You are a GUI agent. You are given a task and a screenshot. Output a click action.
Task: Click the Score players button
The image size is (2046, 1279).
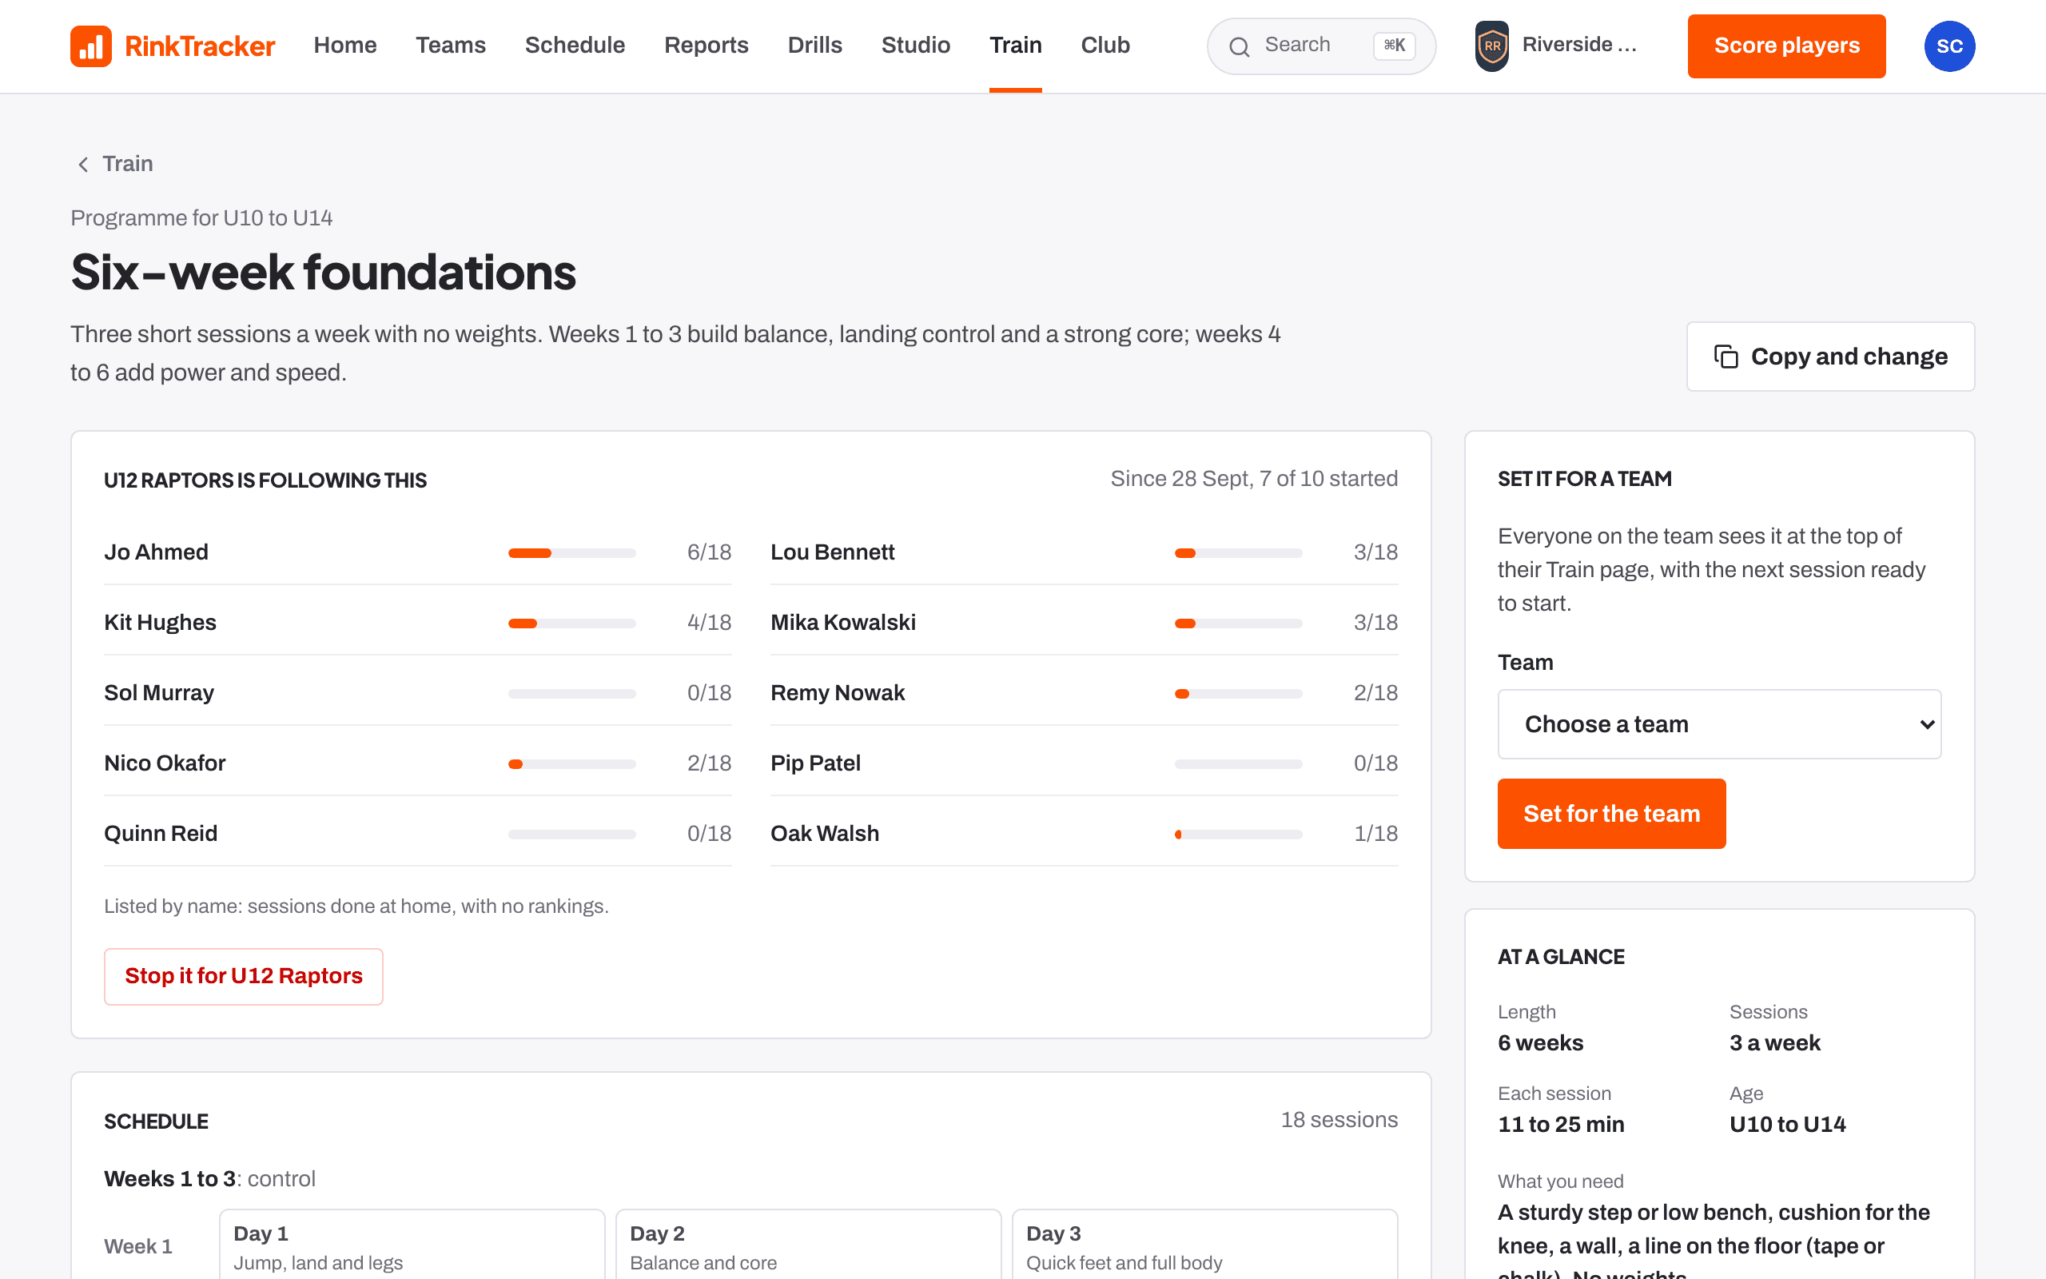1786,46
